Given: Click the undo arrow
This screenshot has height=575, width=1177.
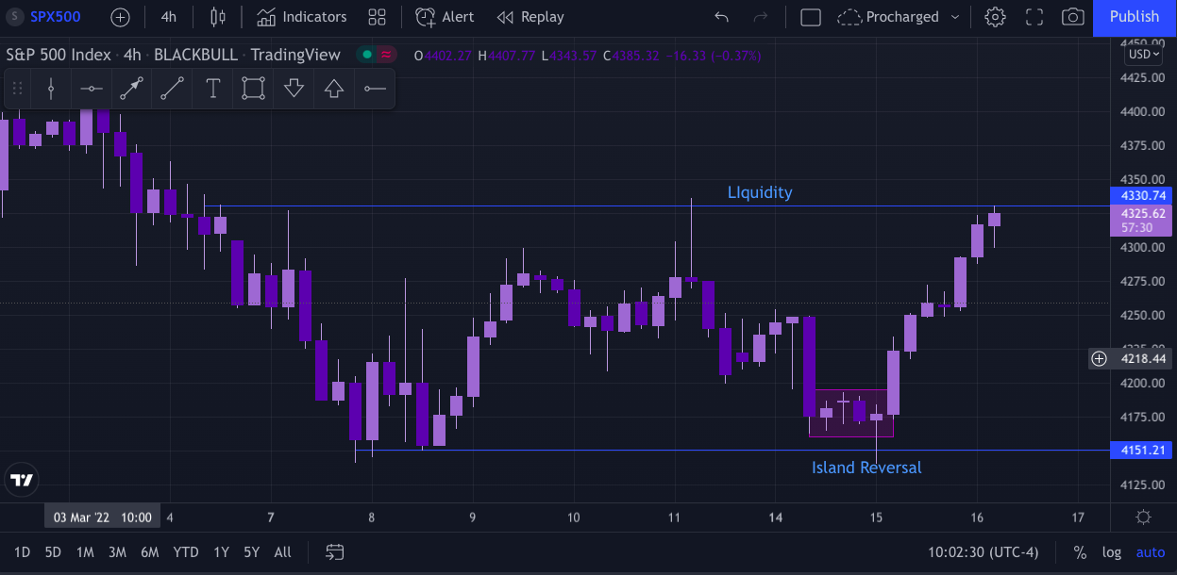Looking at the screenshot, I should coord(722,17).
